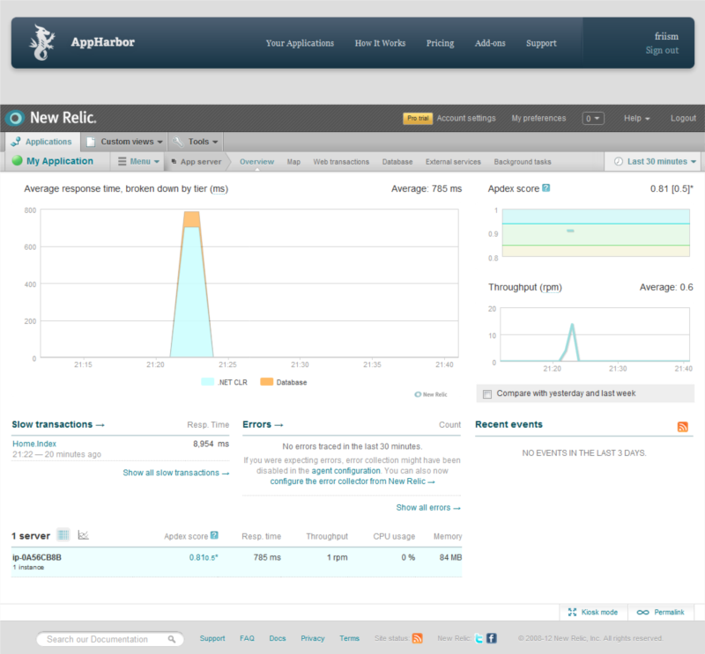The width and height of the screenshot is (705, 654).
Task: Click the .NET CLR legend color swatch
Action: (x=207, y=382)
